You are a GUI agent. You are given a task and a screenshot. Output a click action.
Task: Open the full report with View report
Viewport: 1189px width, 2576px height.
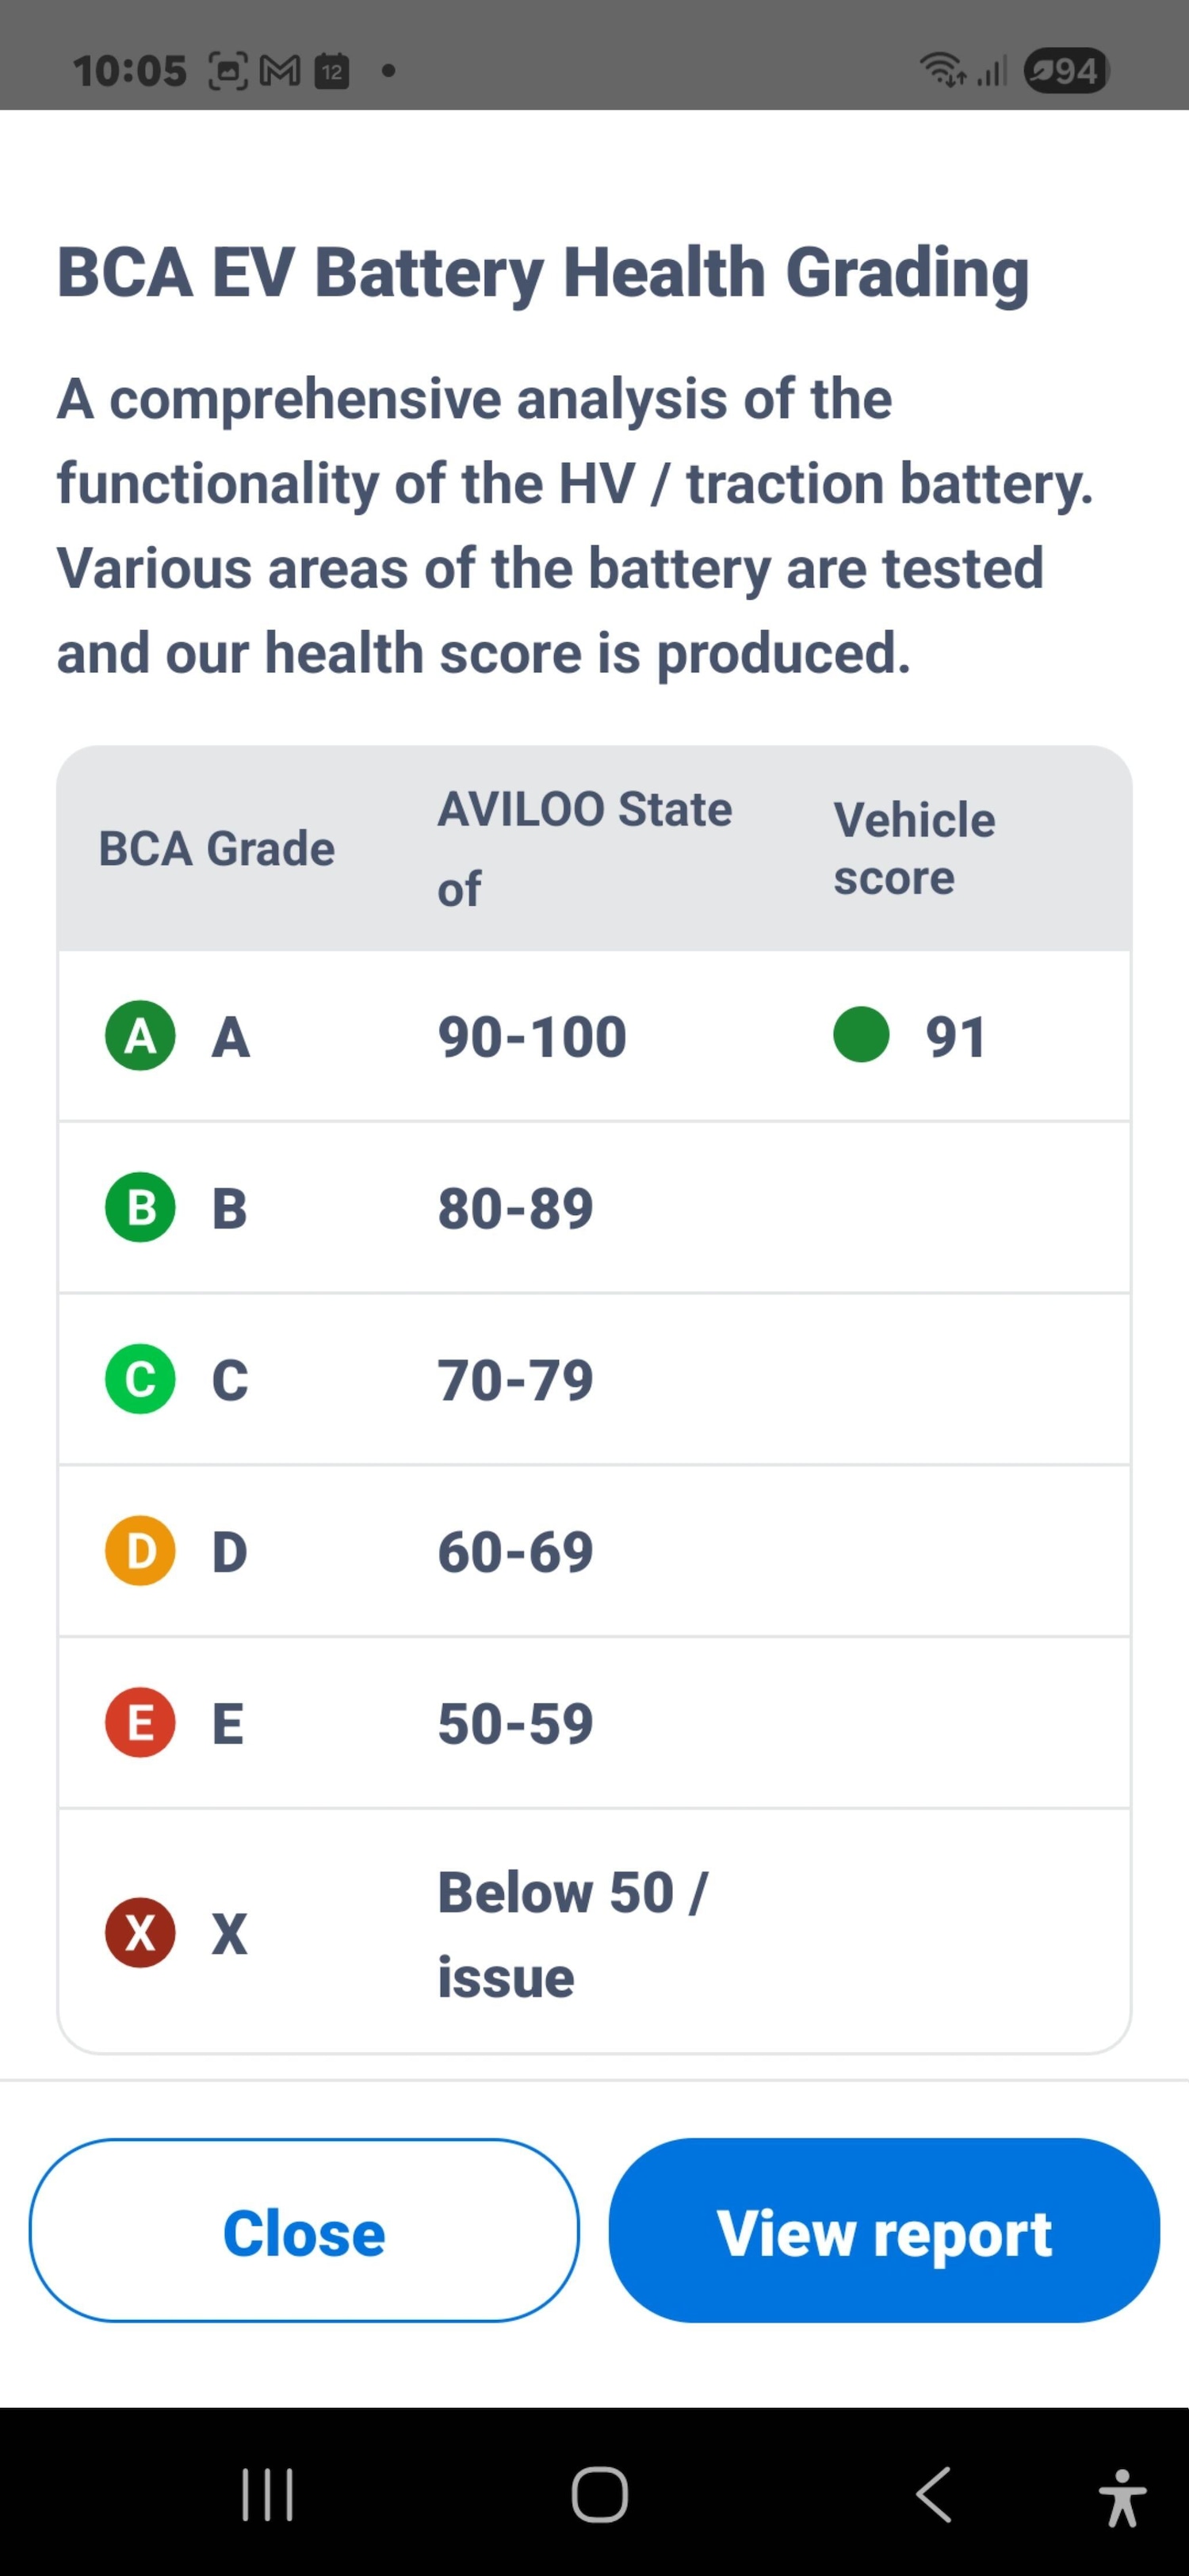point(884,2231)
